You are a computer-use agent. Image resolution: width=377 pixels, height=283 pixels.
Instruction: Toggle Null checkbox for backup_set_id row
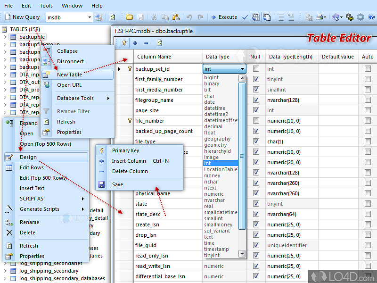pos(256,69)
